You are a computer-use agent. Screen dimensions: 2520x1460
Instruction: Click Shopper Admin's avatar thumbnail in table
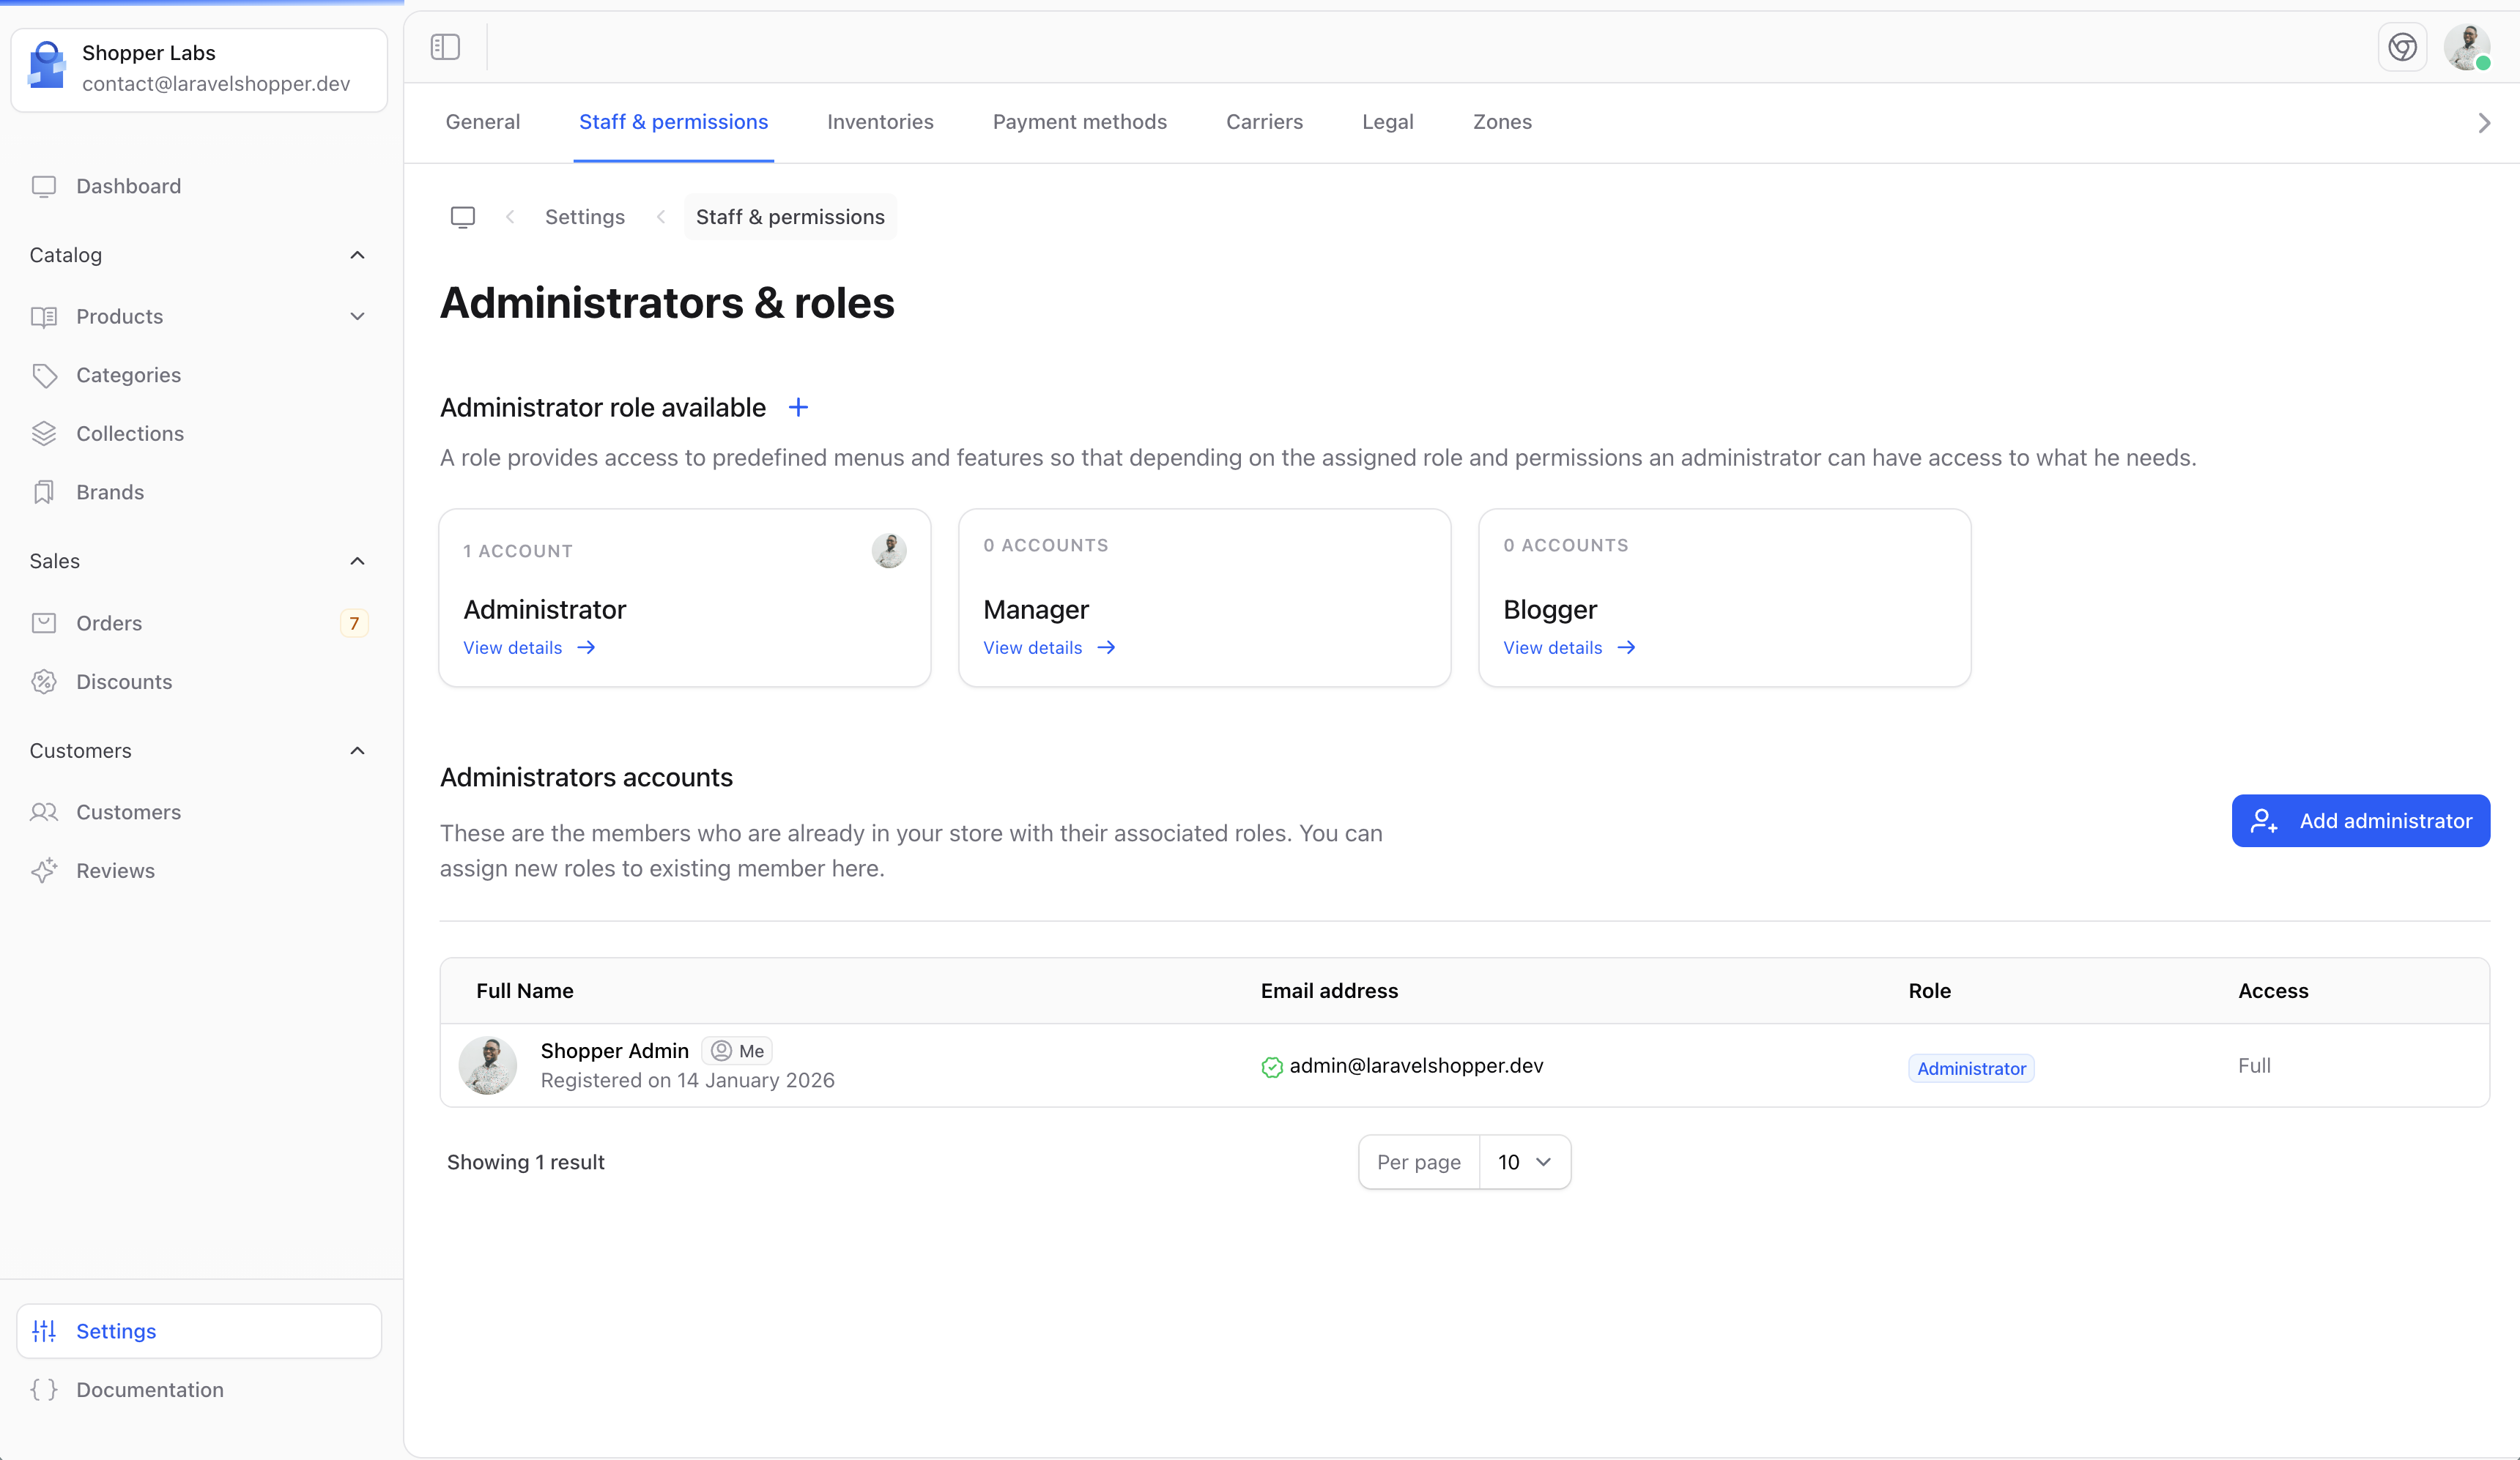[x=488, y=1065]
